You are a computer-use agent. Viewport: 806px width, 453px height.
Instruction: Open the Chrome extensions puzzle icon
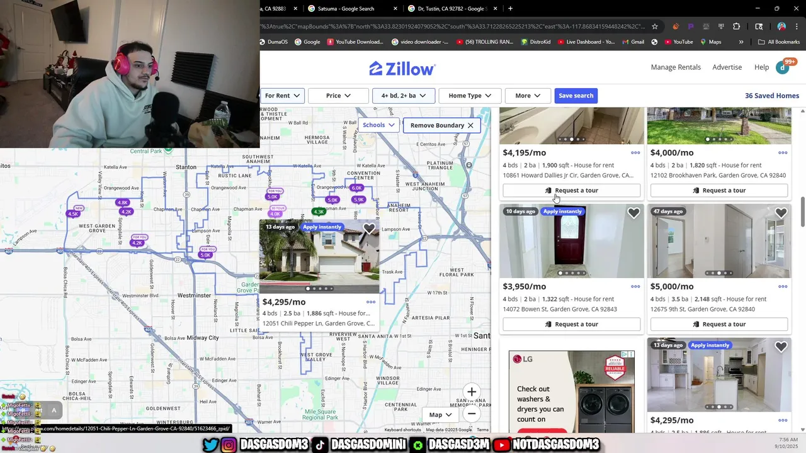[736, 26]
